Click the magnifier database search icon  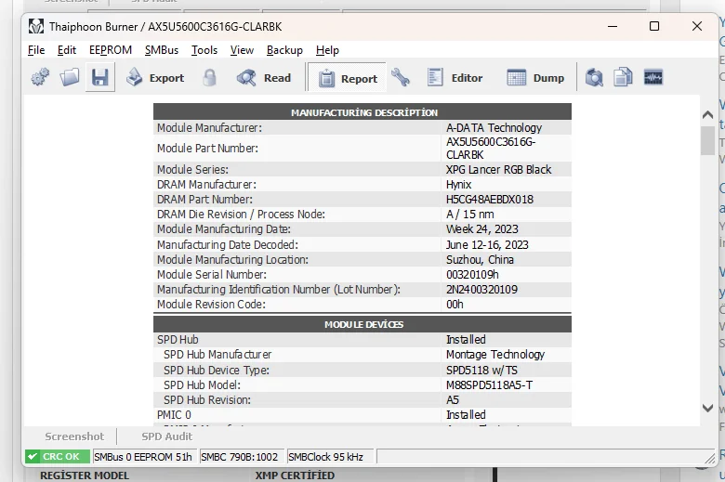[x=594, y=77]
